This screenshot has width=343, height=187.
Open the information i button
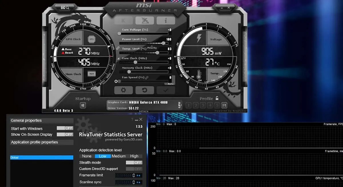point(166,21)
